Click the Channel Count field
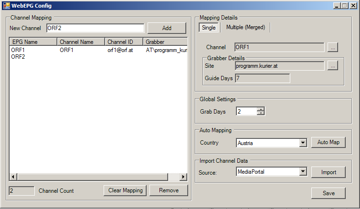Viewport: 360px width, 209px height. pyautogui.click(x=21, y=191)
